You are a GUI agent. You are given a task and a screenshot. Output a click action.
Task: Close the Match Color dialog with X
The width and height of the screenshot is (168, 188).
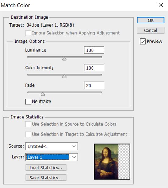(161, 5)
